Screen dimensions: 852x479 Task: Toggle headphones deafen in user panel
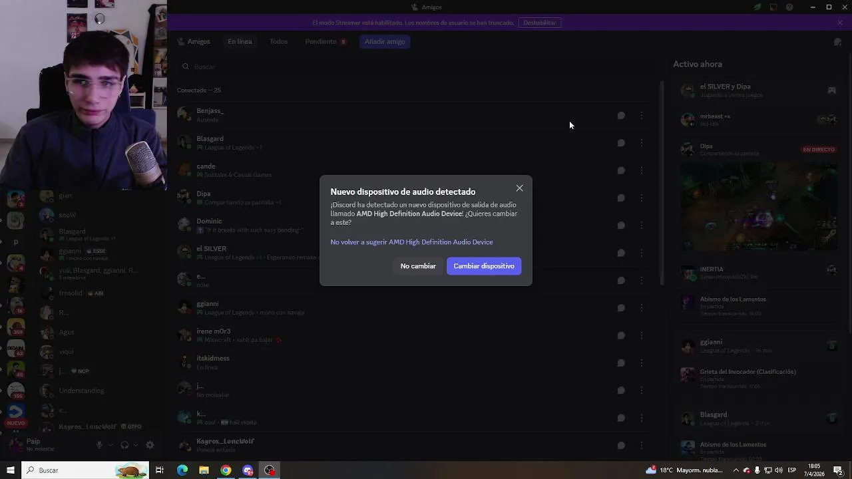pos(124,445)
